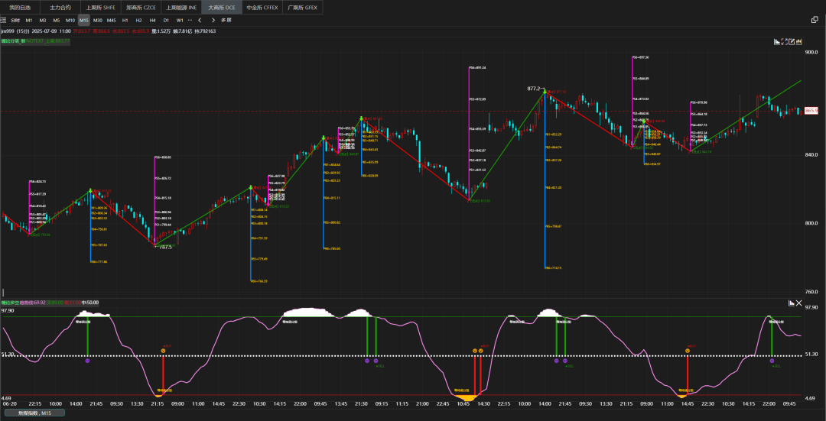Switch to the 我的自选 watchlist tab
This screenshot has width=826, height=421.
[x=18, y=7]
